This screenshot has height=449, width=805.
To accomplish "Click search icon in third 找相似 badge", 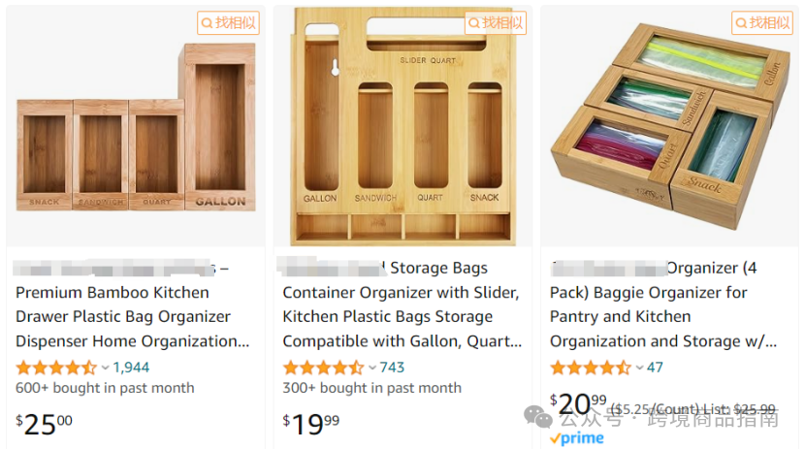I will [741, 23].
